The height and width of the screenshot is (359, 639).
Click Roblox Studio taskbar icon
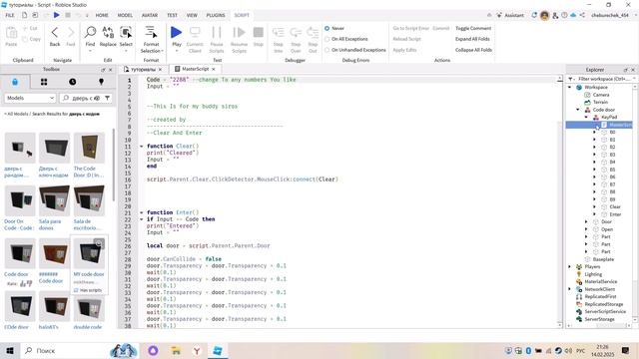(x=218, y=350)
